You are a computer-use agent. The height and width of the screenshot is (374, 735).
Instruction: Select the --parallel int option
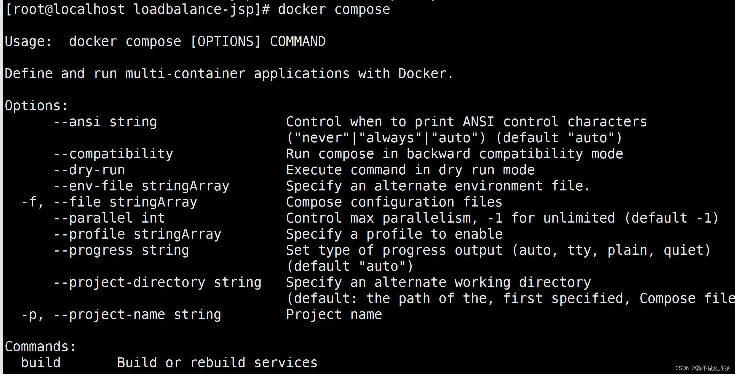(x=109, y=218)
